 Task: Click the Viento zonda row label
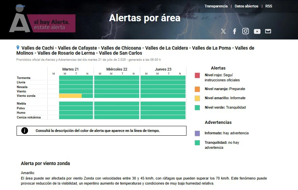(x=26, y=96)
